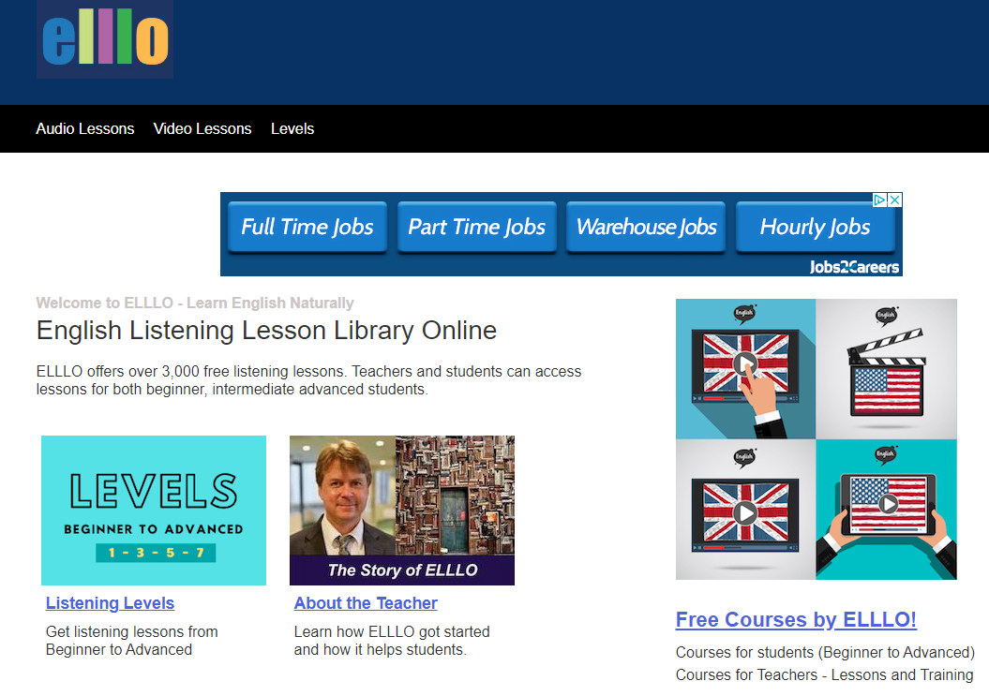
Task: Open the About the Teacher link
Action: point(366,603)
